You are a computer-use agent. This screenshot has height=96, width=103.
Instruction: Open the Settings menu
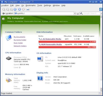tap(47, 5)
